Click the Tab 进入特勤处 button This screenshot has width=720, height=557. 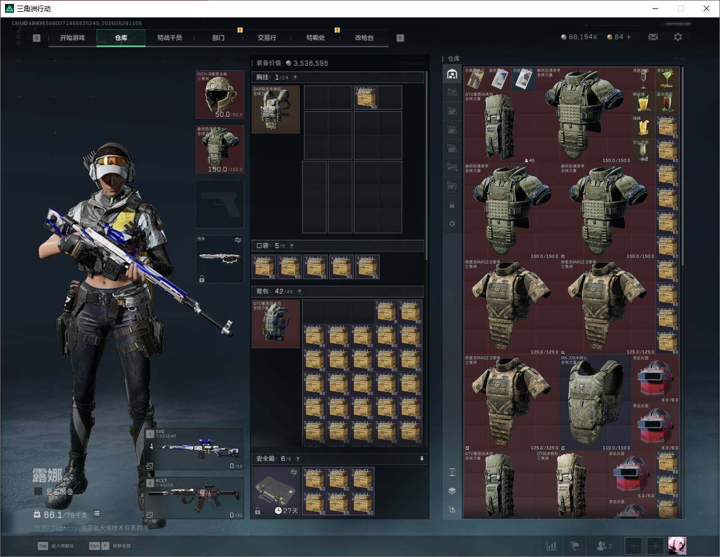tap(56, 546)
